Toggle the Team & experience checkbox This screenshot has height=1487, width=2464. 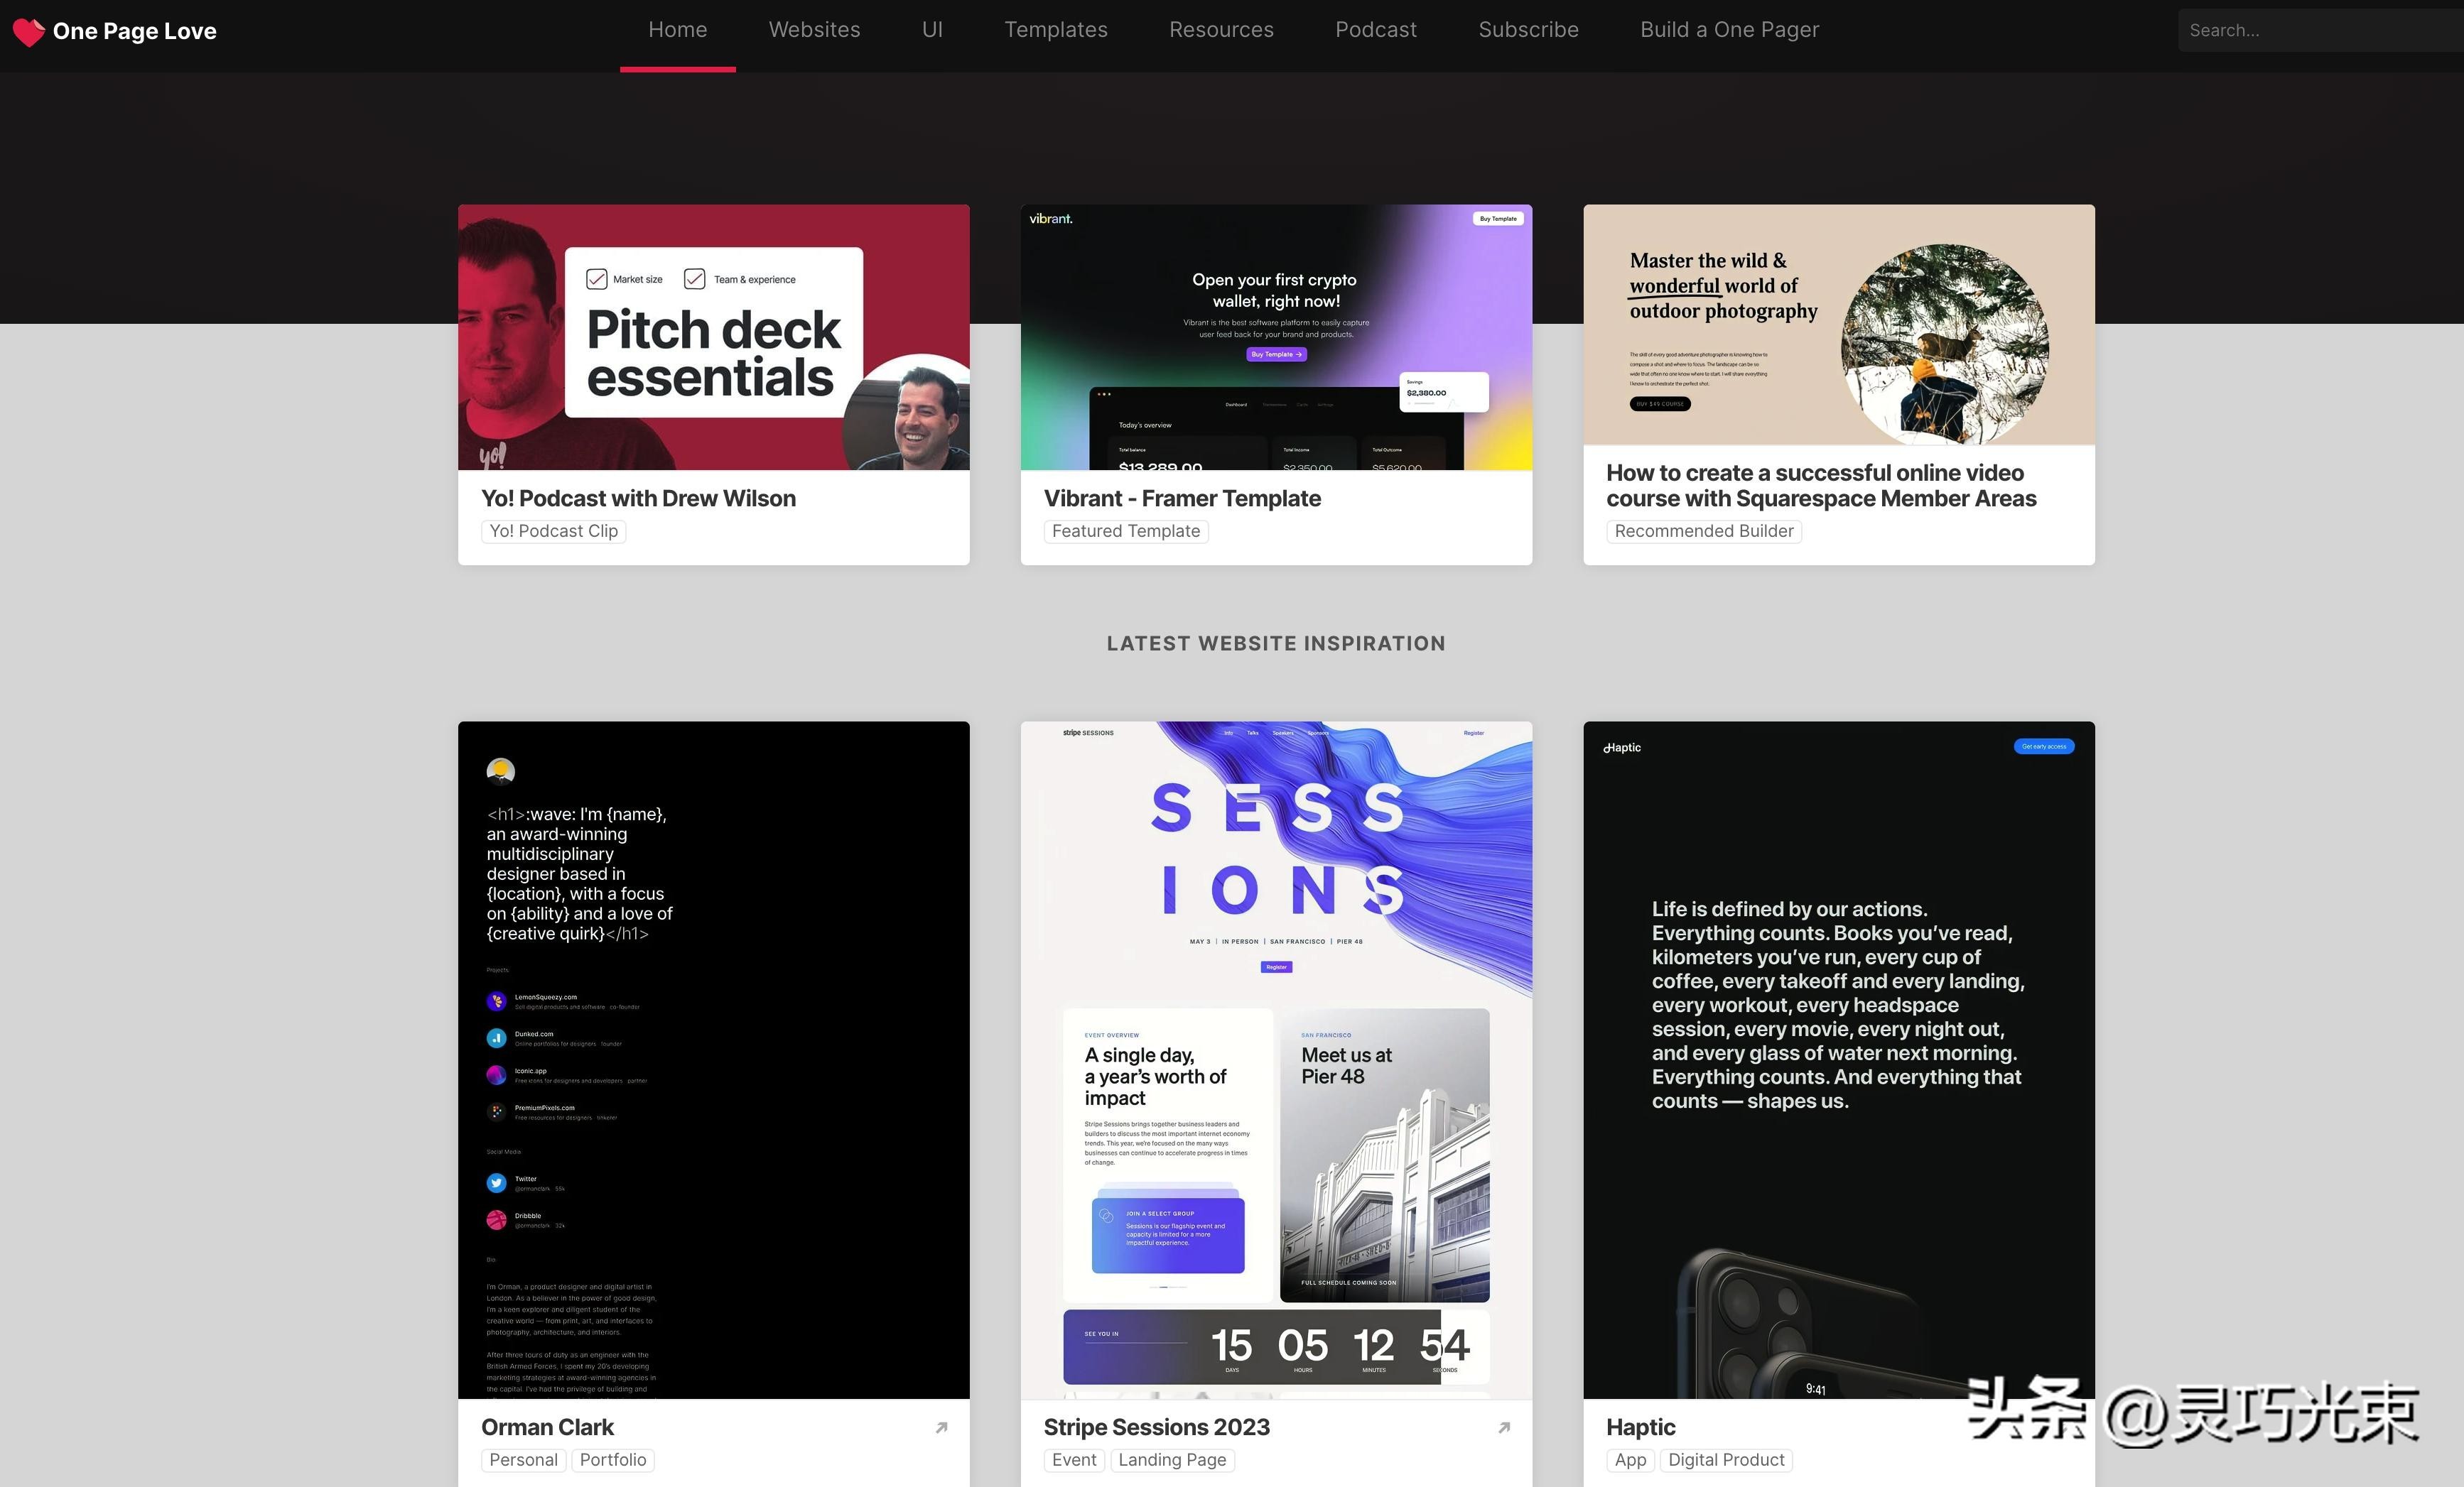[694, 279]
